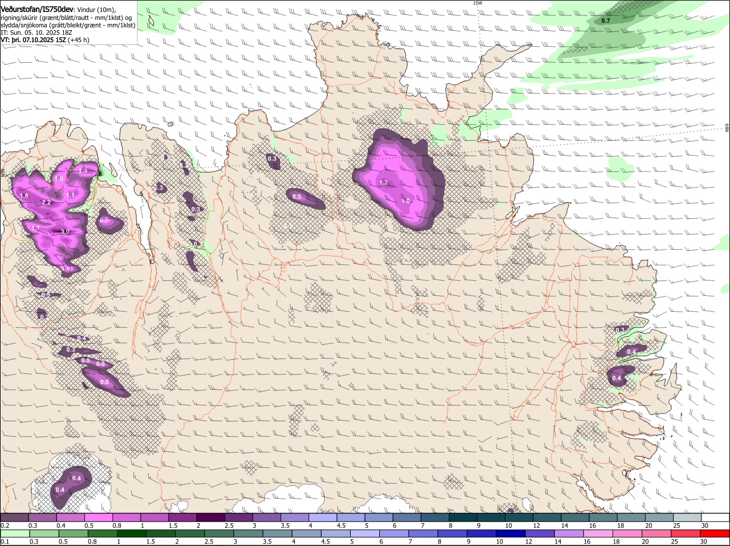Click the 'IT: Sun. 05. 10. 2025 18Z' line

36,32
